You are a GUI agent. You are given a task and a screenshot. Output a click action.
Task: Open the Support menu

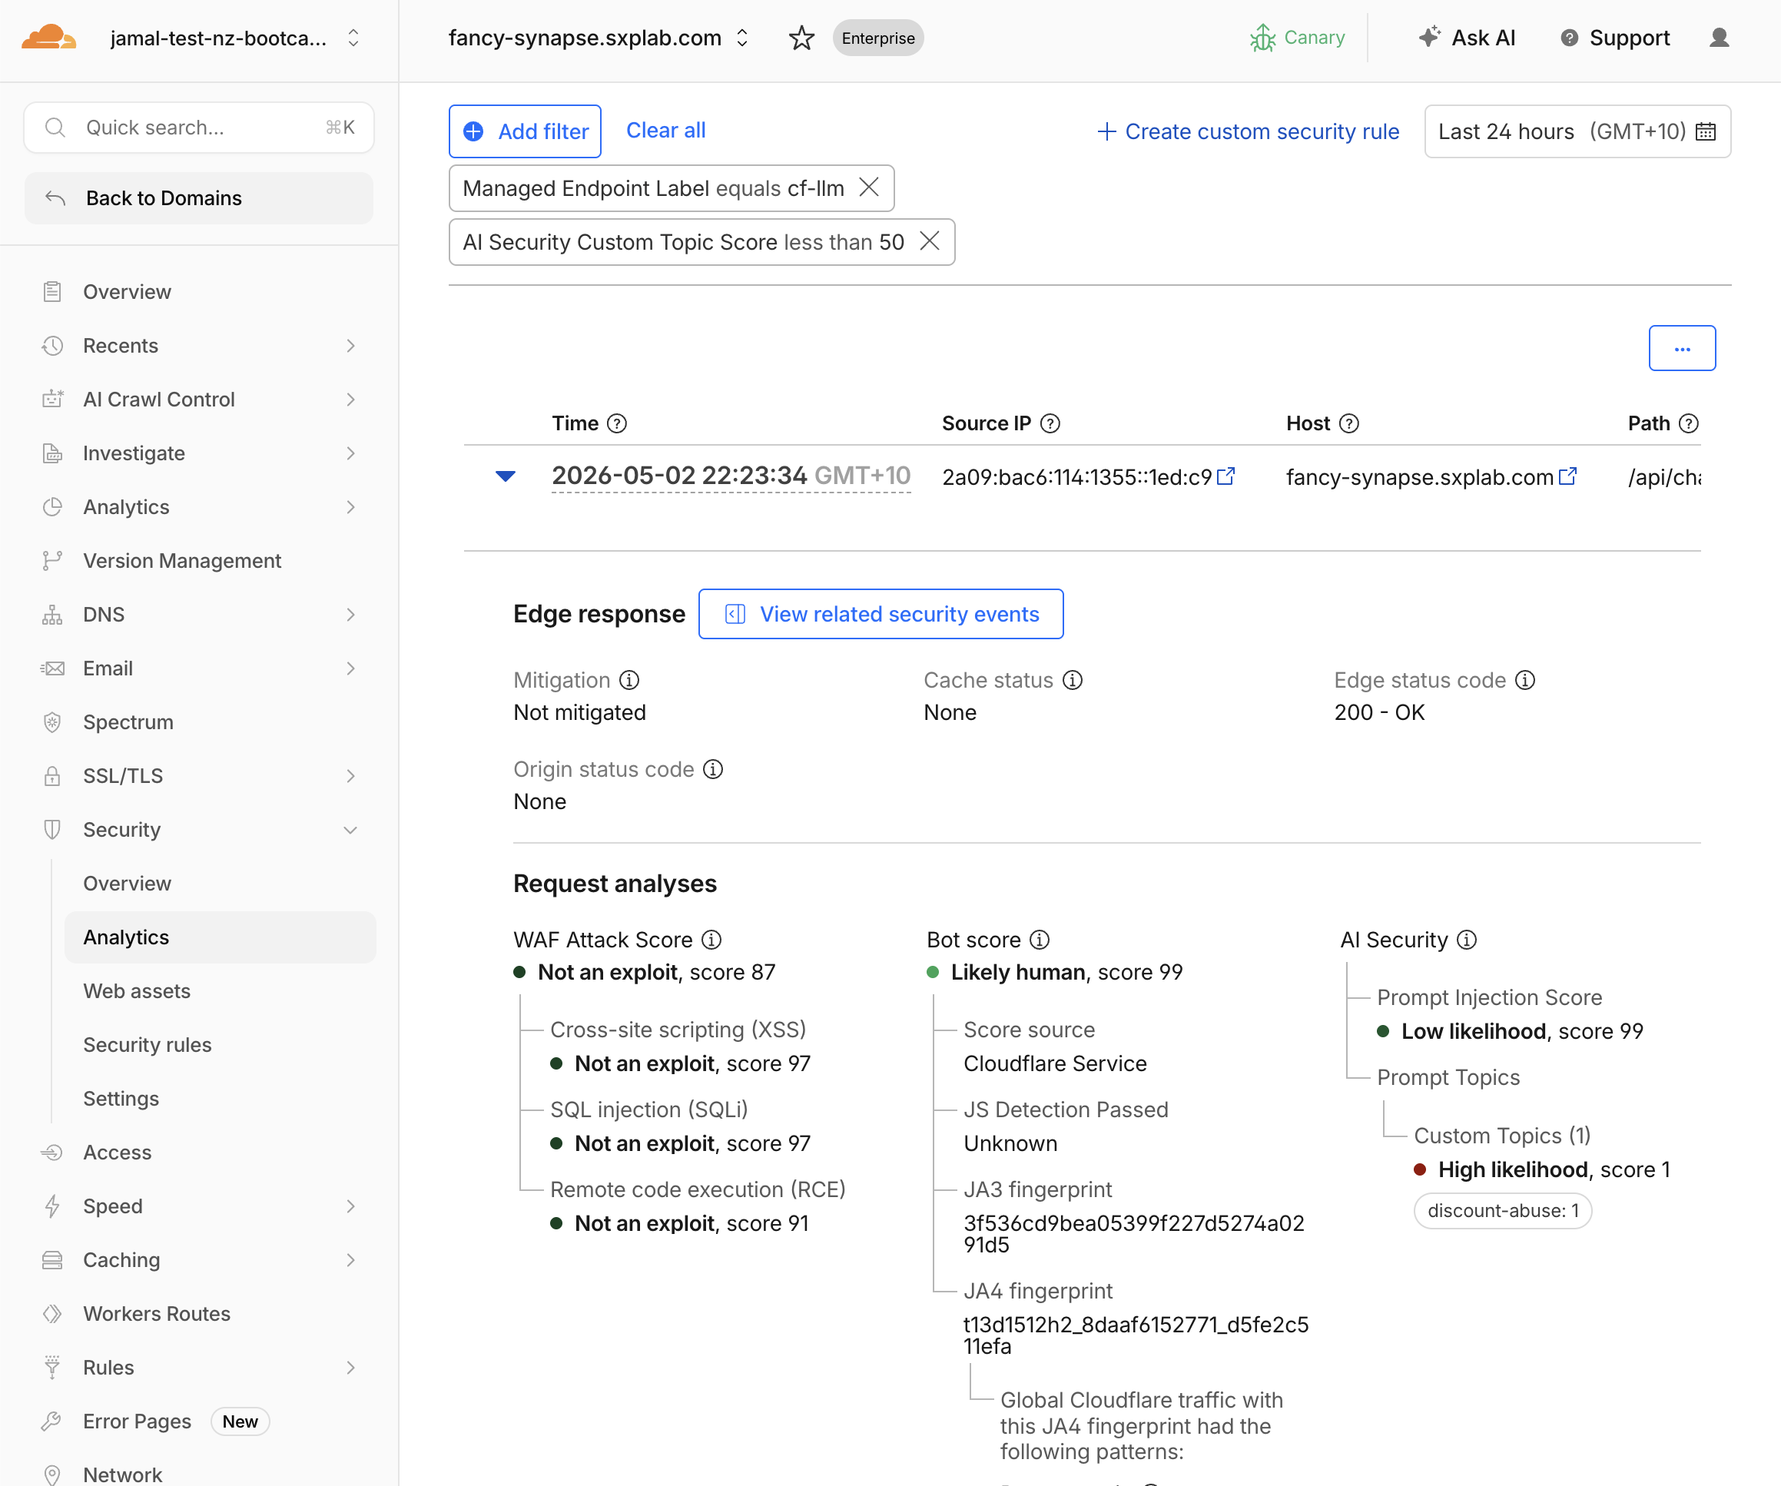[1615, 38]
